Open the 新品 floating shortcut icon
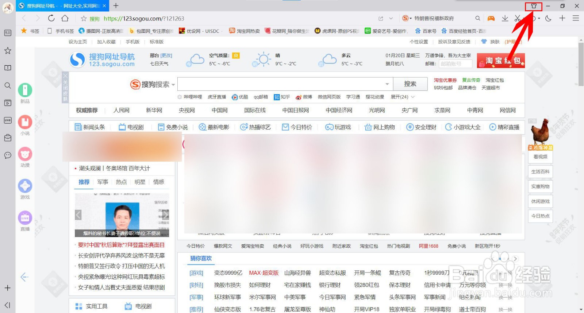584x313 pixels. (x=25, y=90)
